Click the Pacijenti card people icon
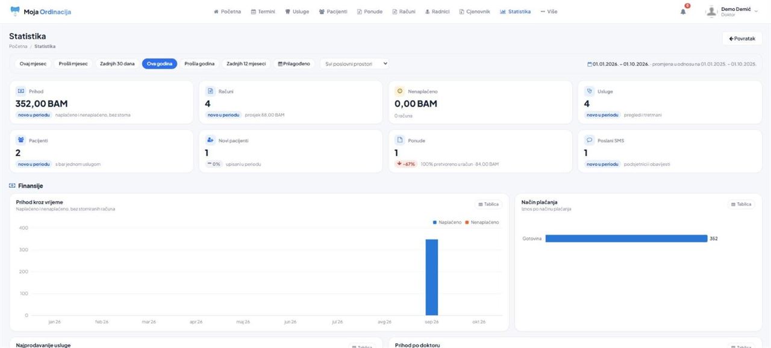This screenshot has width=771, height=348. tap(20, 140)
